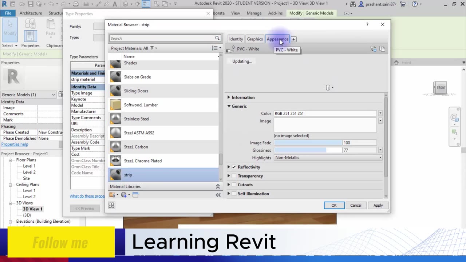Viewport: 466px width, 262px height.
Task: Click the Autodesk App Store cart icon
Action: pyautogui.click(x=403, y=4)
